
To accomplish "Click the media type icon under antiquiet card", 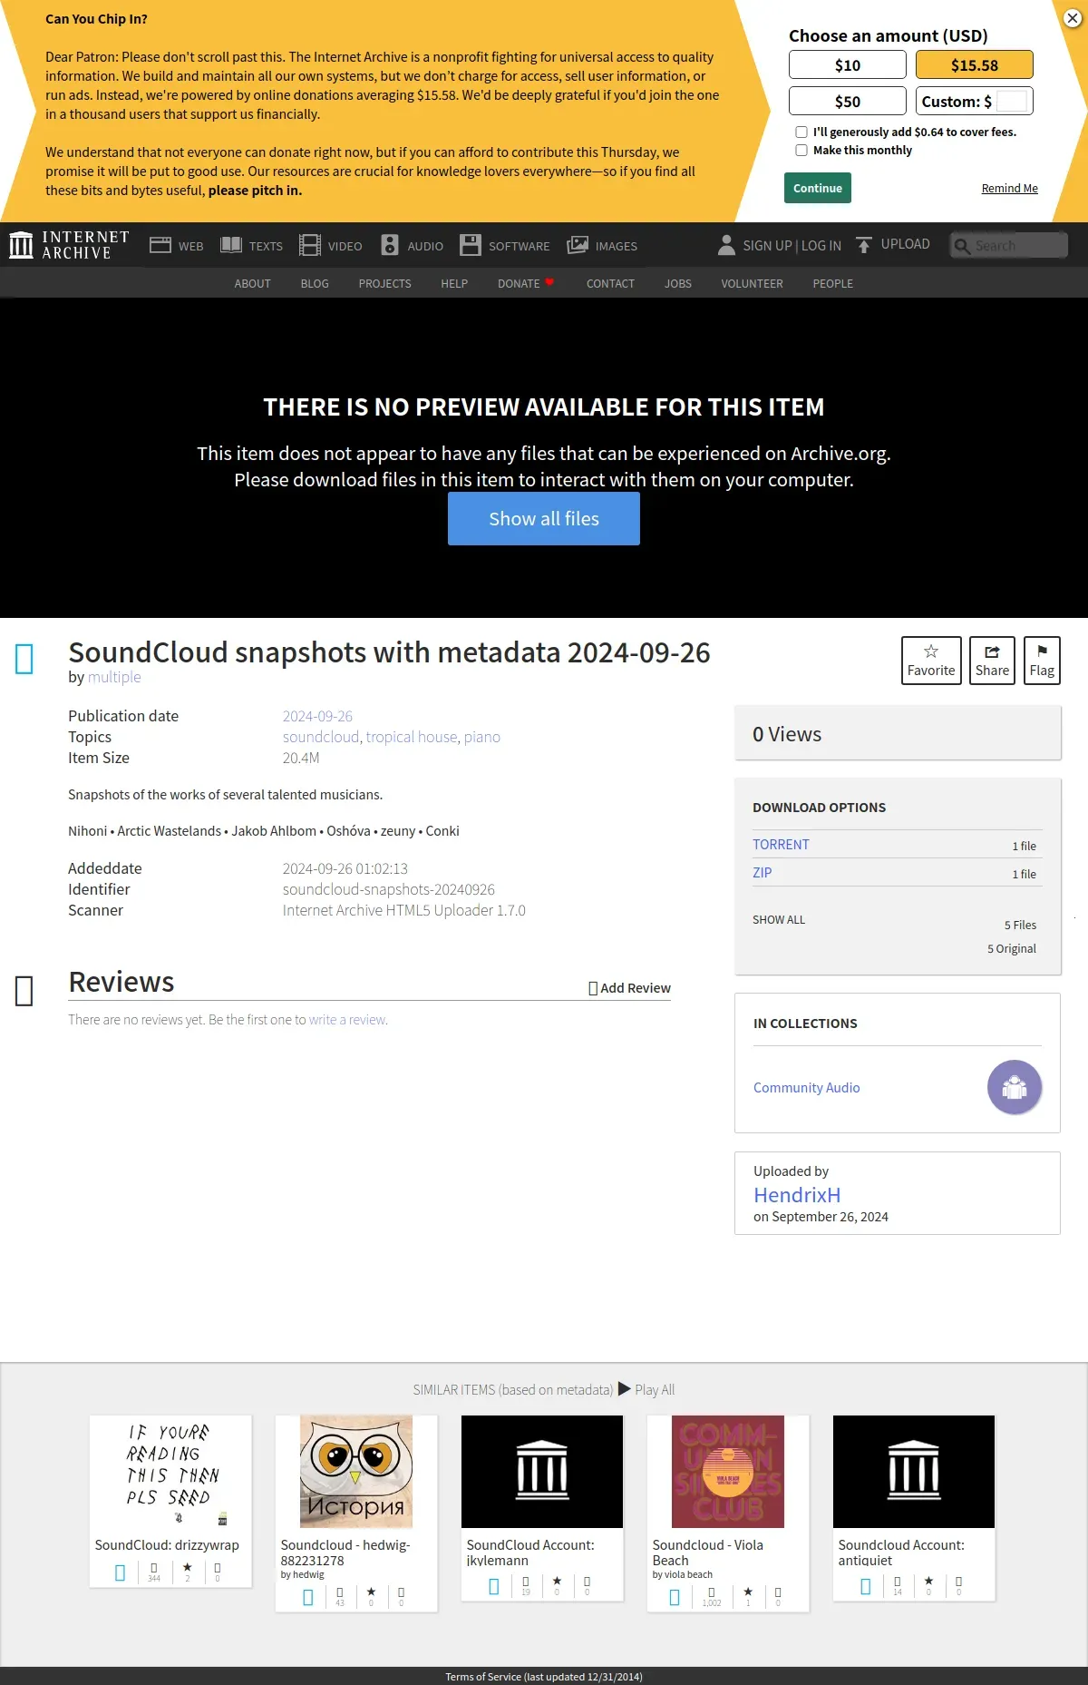I will click(866, 1586).
